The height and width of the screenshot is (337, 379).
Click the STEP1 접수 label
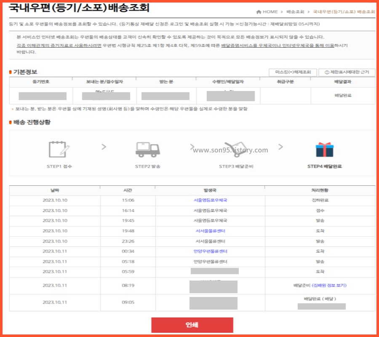click(x=59, y=166)
